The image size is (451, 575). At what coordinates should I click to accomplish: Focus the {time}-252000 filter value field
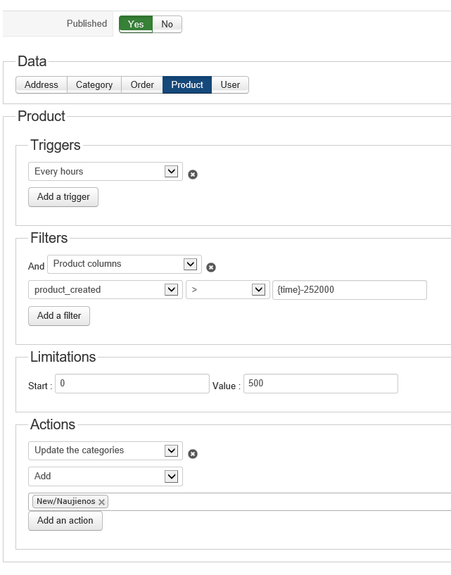coord(349,290)
